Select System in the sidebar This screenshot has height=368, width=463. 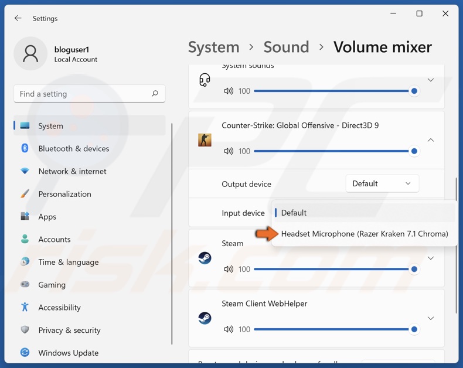point(90,126)
